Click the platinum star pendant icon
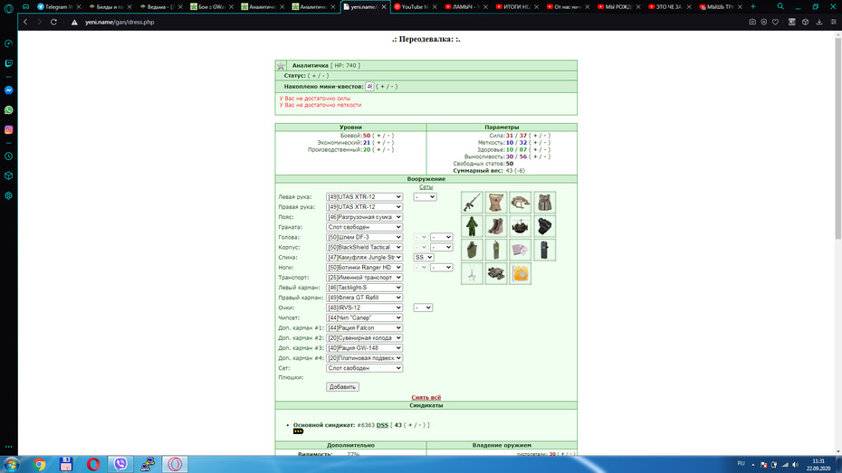This screenshot has height=473, width=842. 472,273
